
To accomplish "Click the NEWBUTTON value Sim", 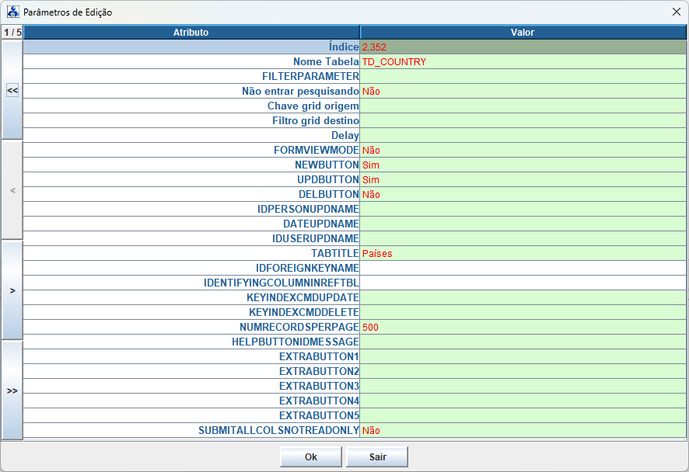I will pyautogui.click(x=523, y=165).
